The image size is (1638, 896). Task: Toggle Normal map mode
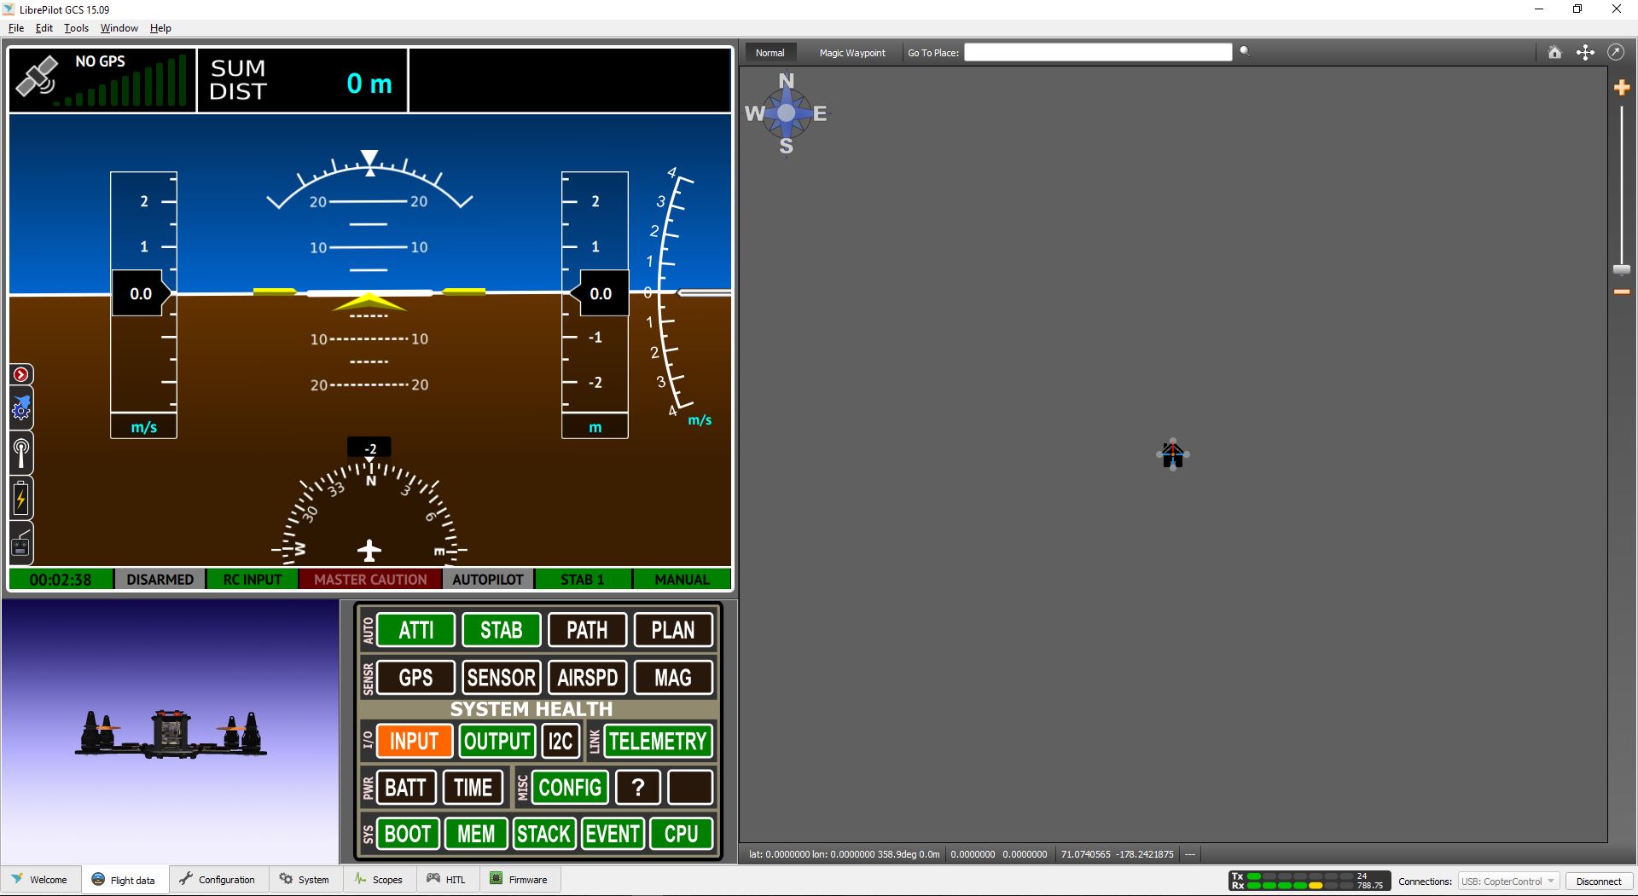pyautogui.click(x=770, y=53)
